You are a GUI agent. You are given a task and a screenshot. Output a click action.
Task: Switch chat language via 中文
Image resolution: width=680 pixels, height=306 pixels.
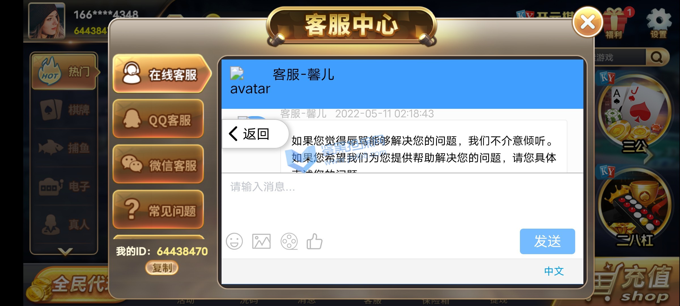(x=554, y=271)
